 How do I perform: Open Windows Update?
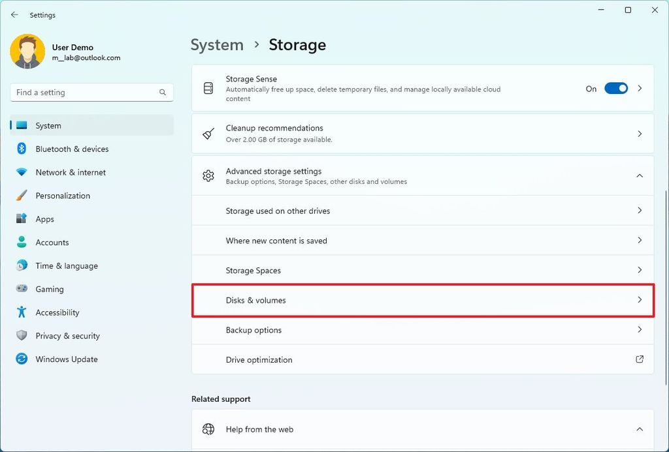click(x=66, y=359)
